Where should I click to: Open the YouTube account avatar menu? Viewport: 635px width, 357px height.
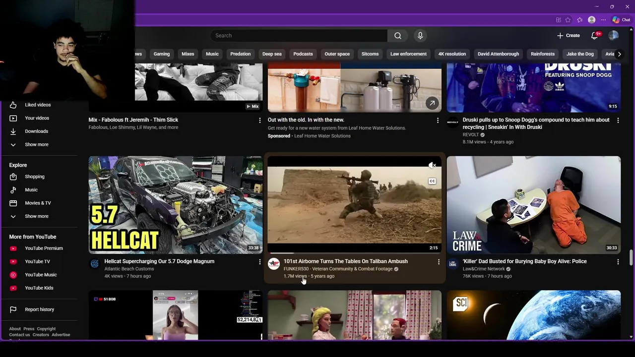[x=614, y=36]
